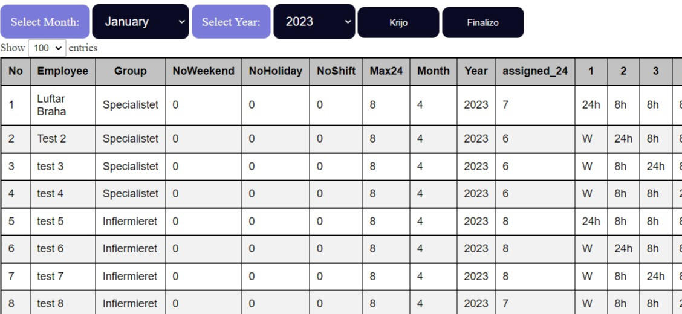Click the Max24 column header
This screenshot has width=682, height=314.
pyautogui.click(x=386, y=71)
